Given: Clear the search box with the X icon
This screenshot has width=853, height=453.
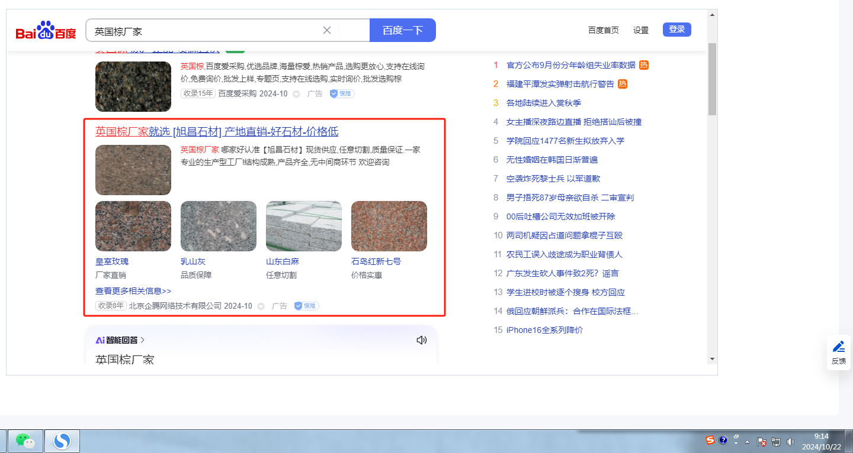Looking at the screenshot, I should coord(326,30).
